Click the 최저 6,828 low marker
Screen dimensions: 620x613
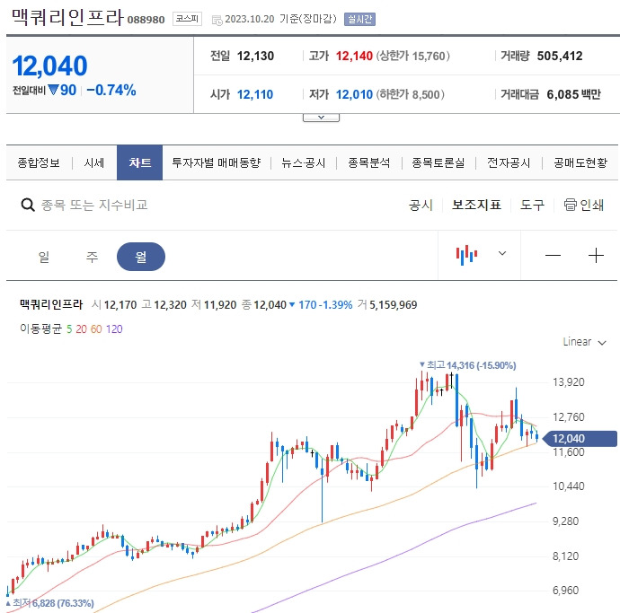click(49, 603)
